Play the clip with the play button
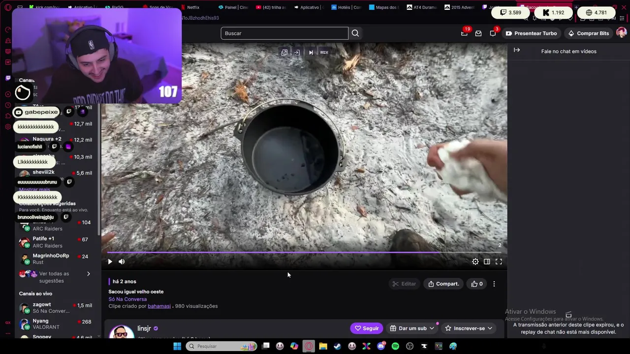 click(x=110, y=262)
